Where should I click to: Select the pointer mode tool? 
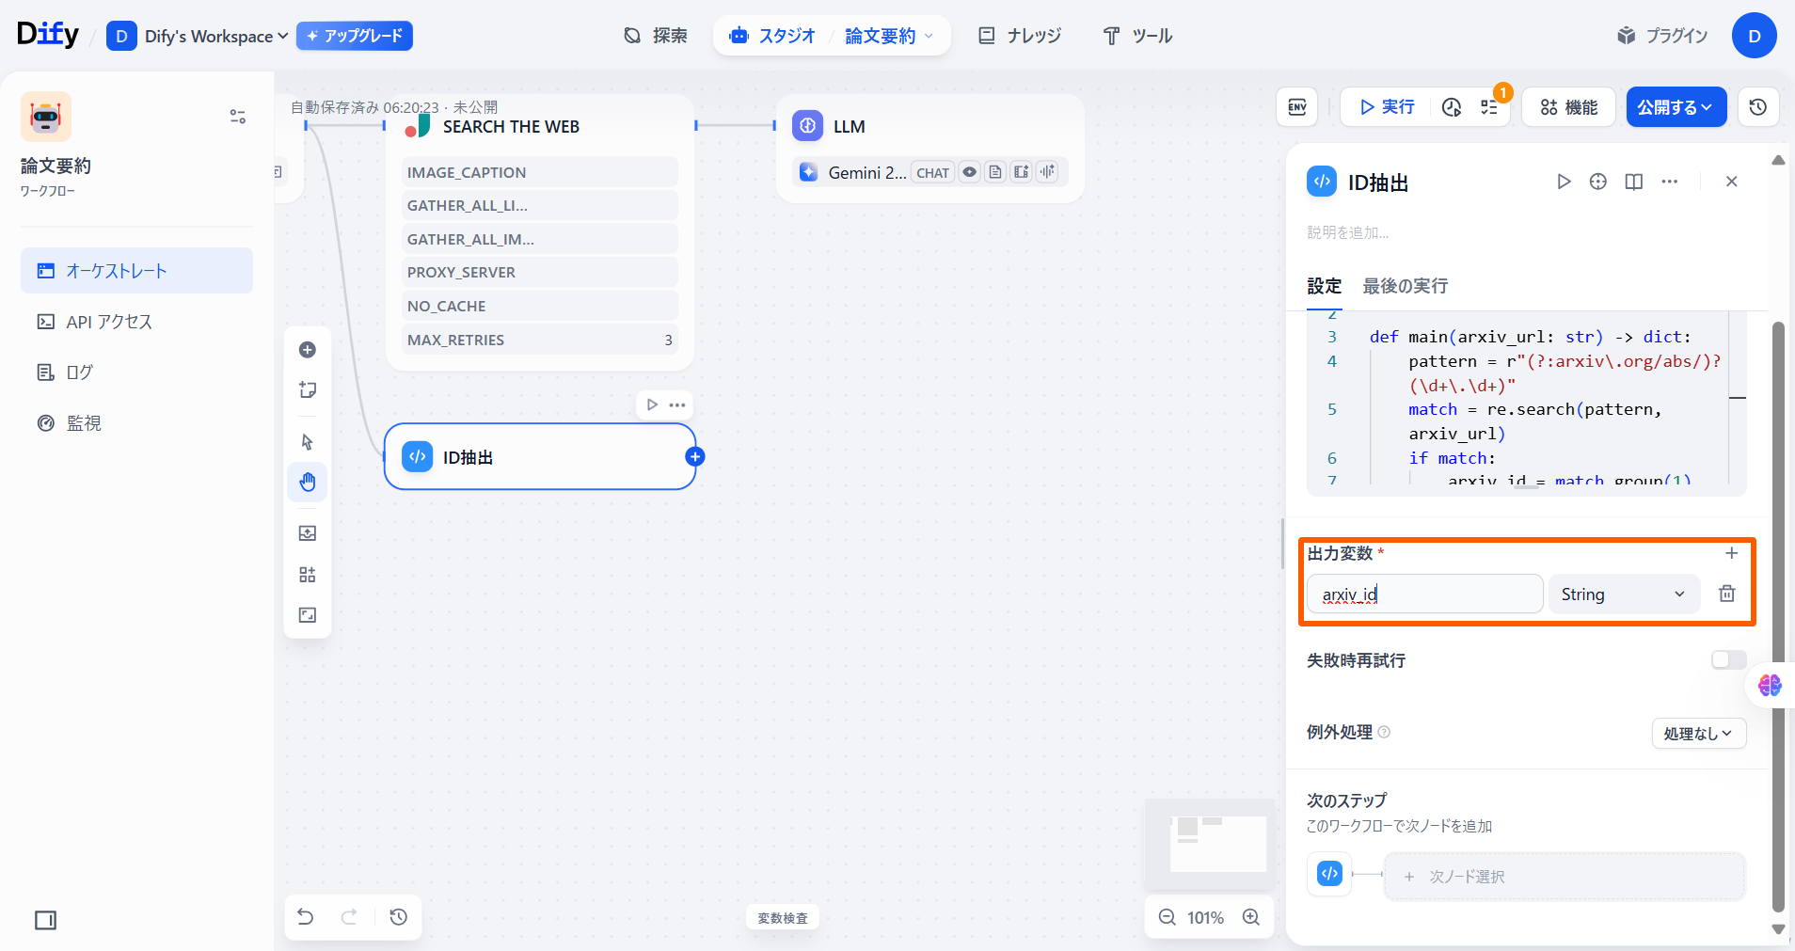point(308,442)
